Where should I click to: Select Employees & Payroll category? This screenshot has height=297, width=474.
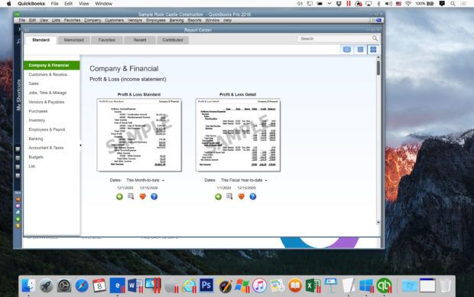(47, 129)
